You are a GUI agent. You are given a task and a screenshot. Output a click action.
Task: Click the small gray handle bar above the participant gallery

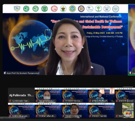(128, 87)
